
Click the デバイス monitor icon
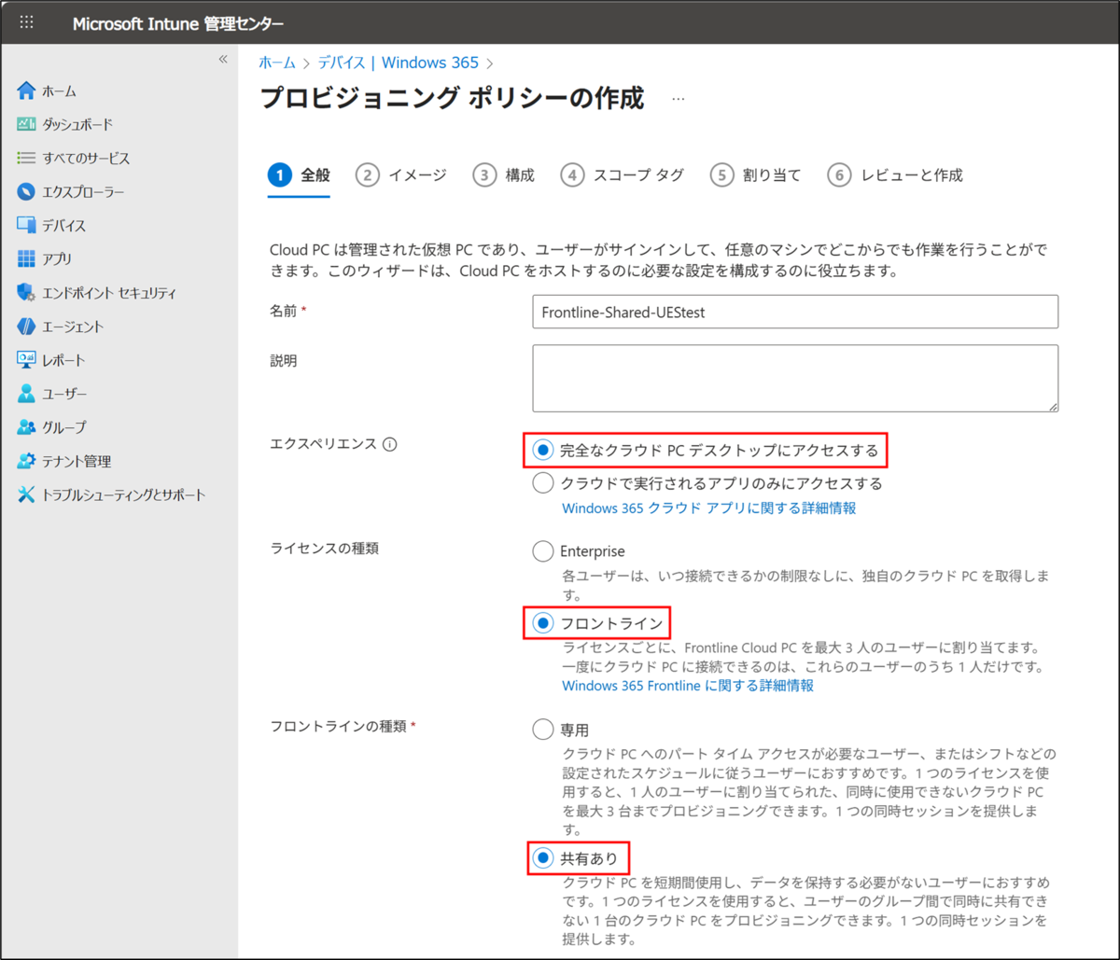[x=26, y=225]
